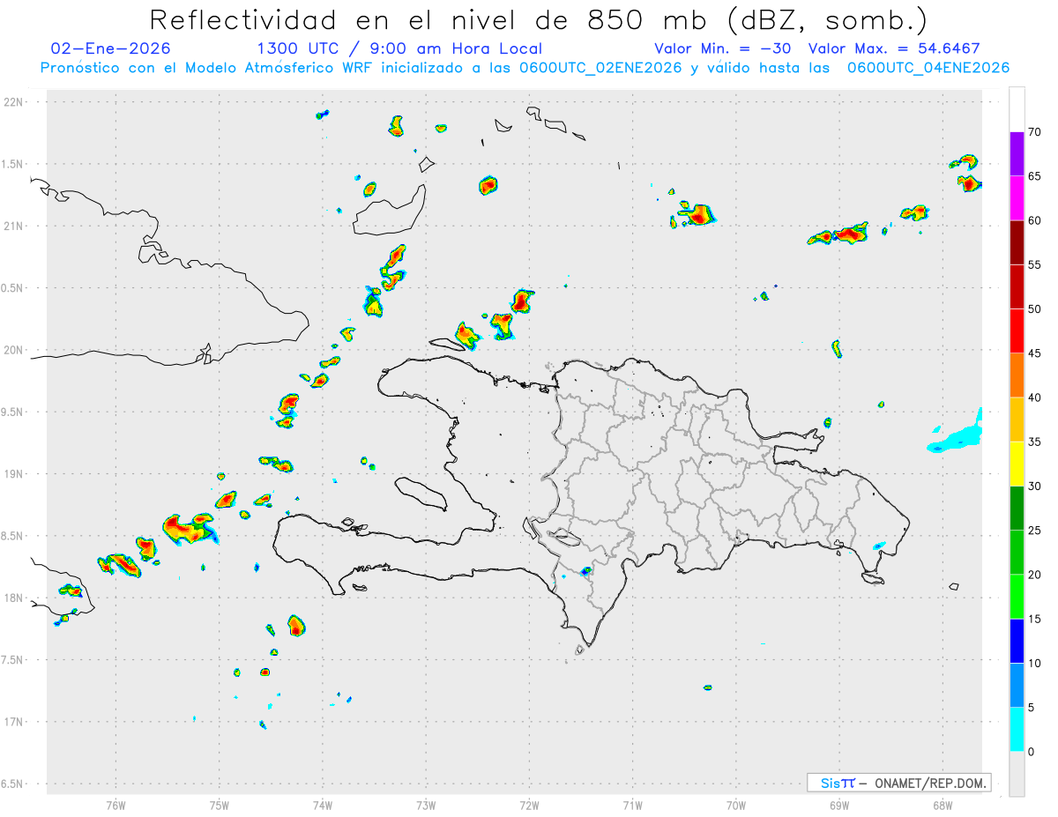1058x817 pixels.
Task: Click the bright green 15–20 dBZ colorbar segment
Action: (x=1017, y=597)
